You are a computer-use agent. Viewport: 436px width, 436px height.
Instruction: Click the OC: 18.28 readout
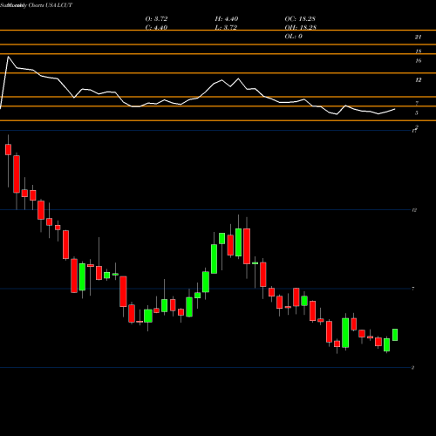[x=300, y=19]
